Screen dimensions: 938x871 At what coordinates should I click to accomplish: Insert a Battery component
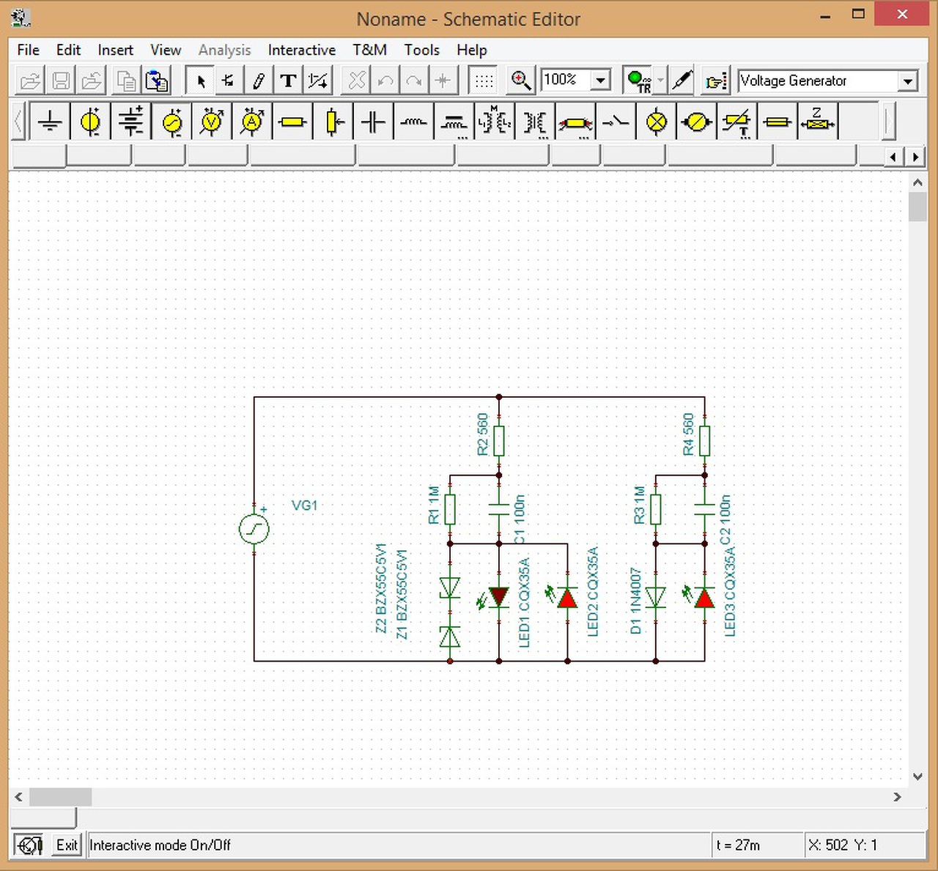131,122
